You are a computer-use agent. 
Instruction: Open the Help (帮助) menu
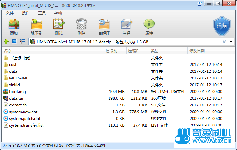pos(58,13)
